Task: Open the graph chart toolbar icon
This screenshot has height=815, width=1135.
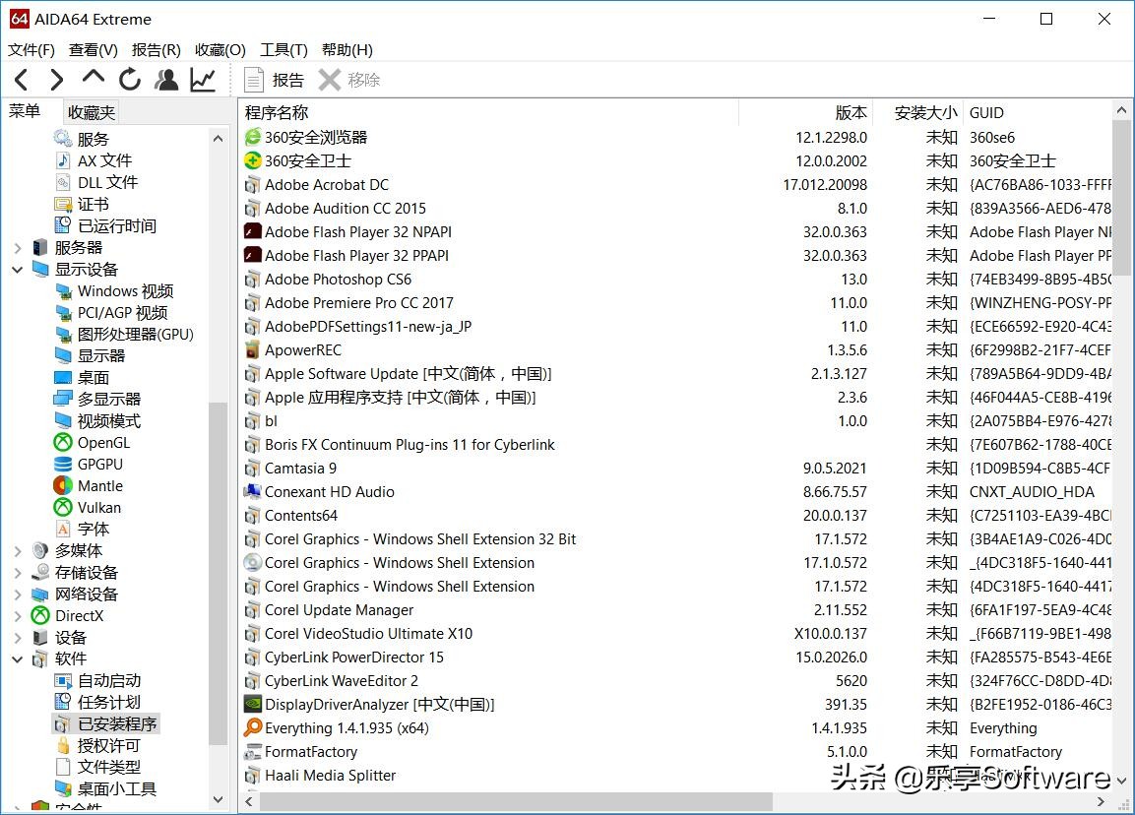Action: [203, 80]
